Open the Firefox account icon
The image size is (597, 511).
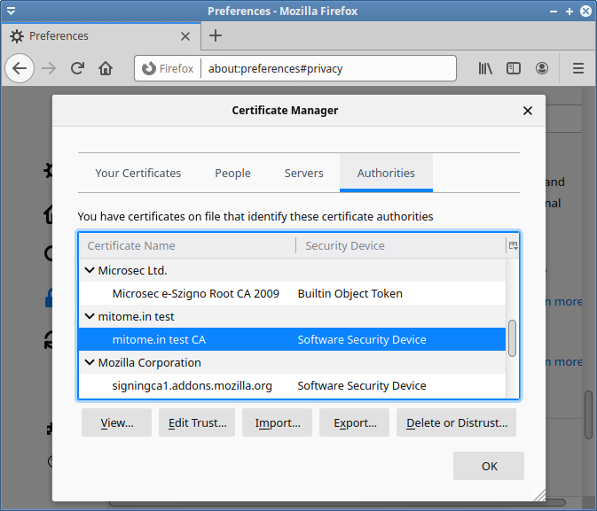(x=542, y=68)
